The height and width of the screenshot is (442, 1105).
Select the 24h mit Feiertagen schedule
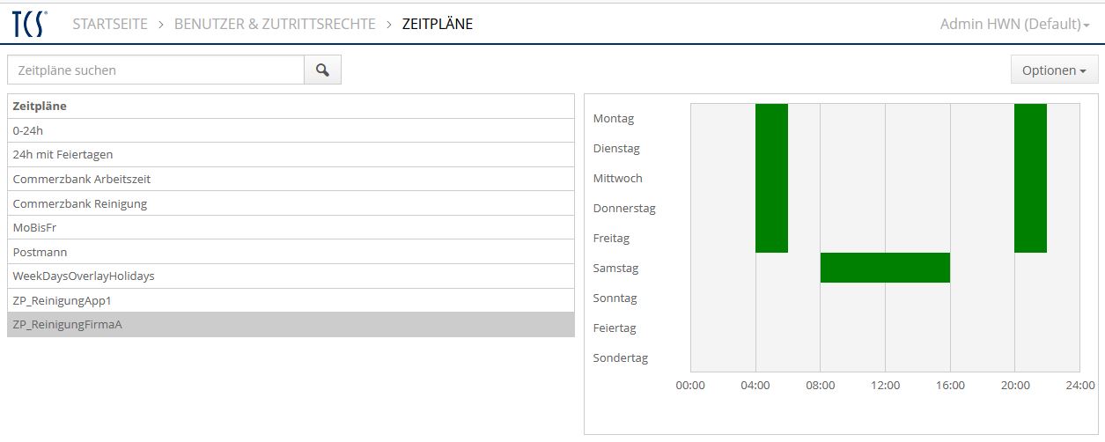point(63,155)
